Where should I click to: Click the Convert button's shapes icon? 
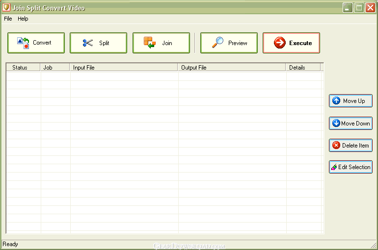tap(23, 43)
